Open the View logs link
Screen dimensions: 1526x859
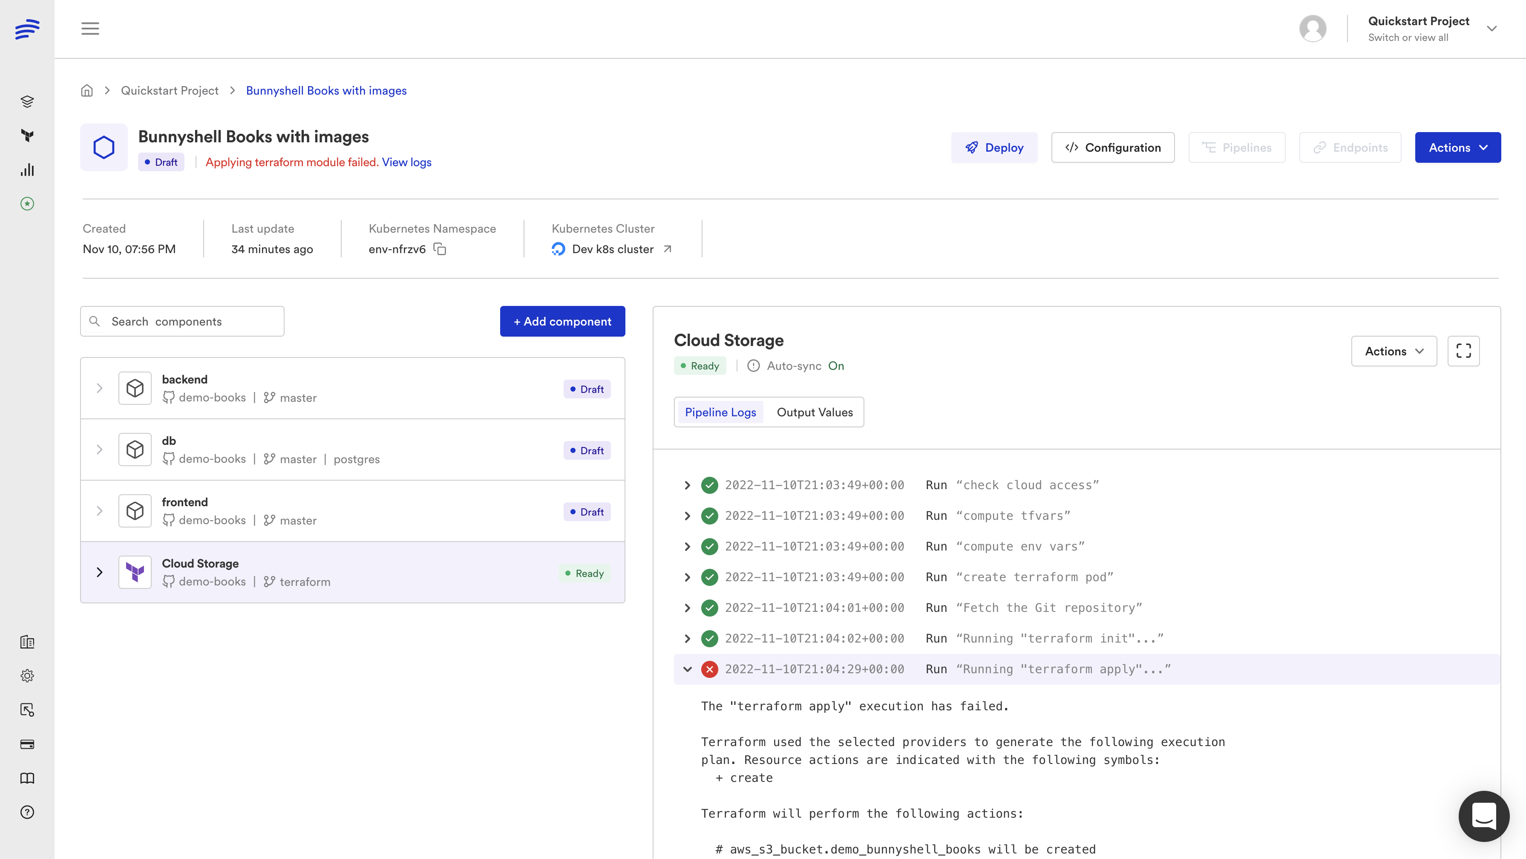(x=406, y=162)
